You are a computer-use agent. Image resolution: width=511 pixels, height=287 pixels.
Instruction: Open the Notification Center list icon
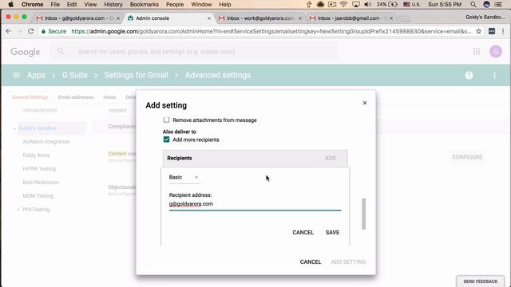tap(498, 4)
